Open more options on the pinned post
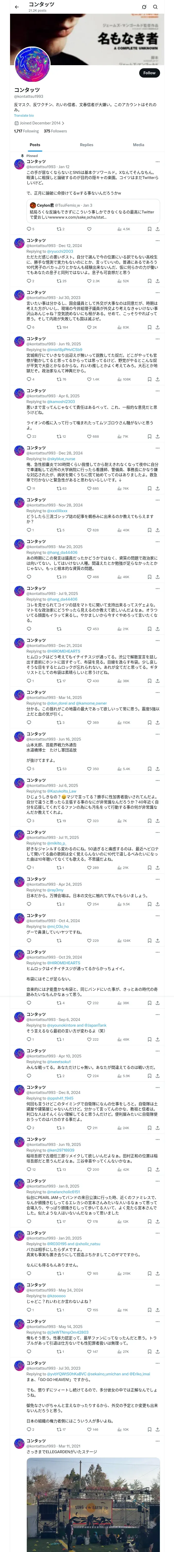The image size is (174, 1552). click(158, 161)
